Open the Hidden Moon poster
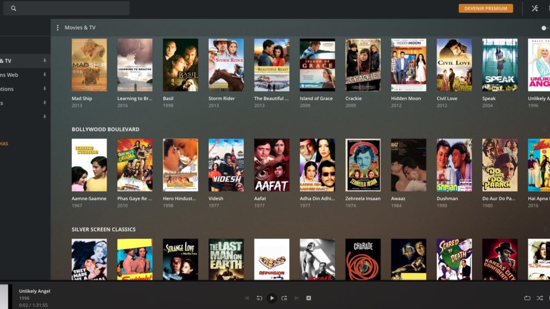This screenshot has height=309, width=550. (x=408, y=65)
